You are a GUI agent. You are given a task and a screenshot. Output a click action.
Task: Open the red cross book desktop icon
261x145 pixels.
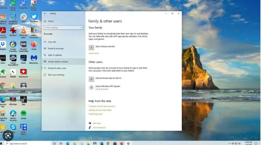pyautogui.click(x=24, y=73)
